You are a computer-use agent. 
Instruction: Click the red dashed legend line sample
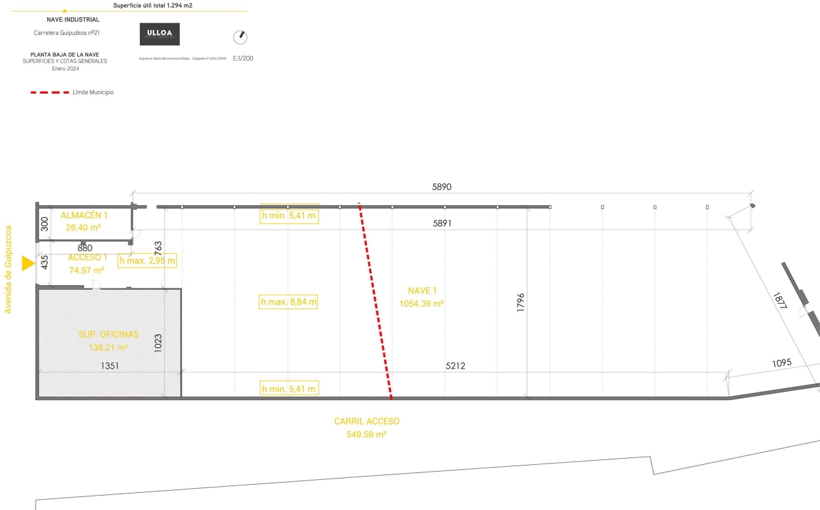click(49, 92)
